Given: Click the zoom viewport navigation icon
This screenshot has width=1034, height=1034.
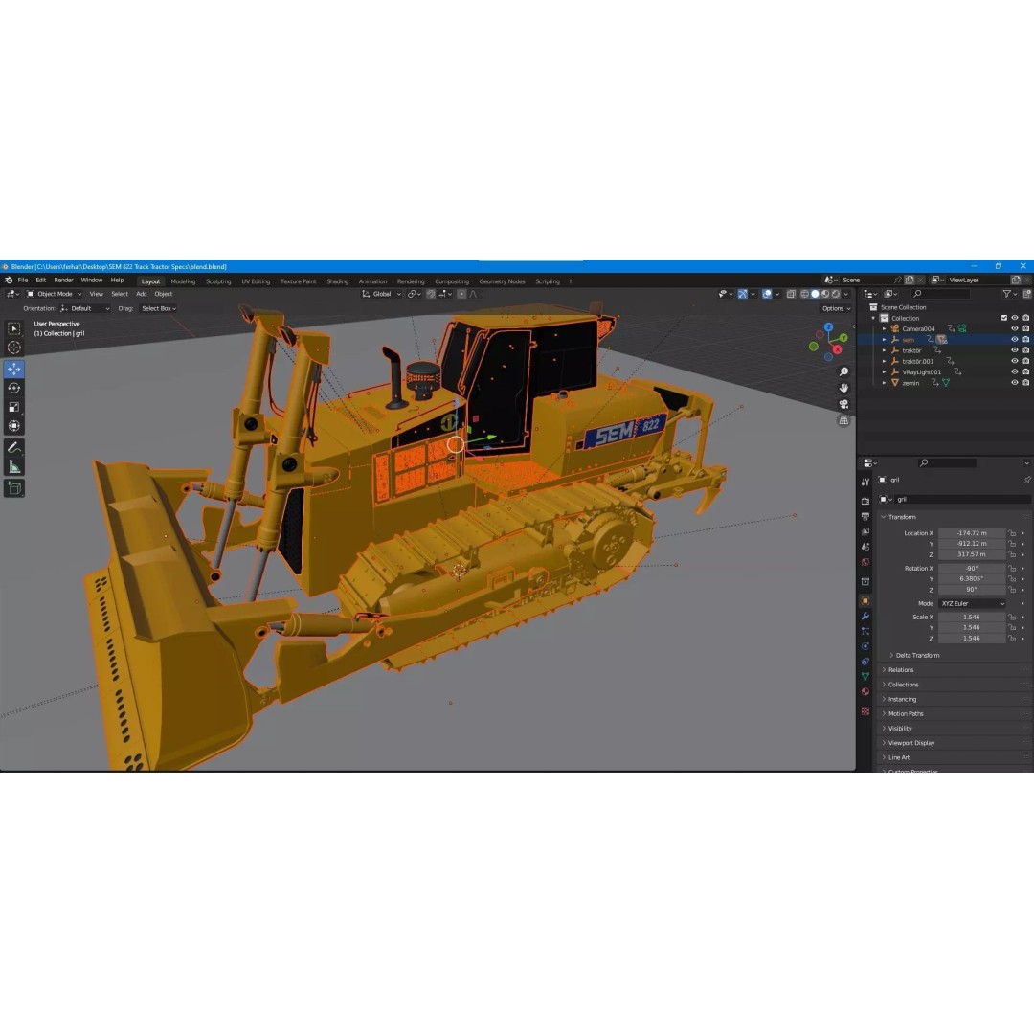Looking at the screenshot, I should click(x=843, y=371).
